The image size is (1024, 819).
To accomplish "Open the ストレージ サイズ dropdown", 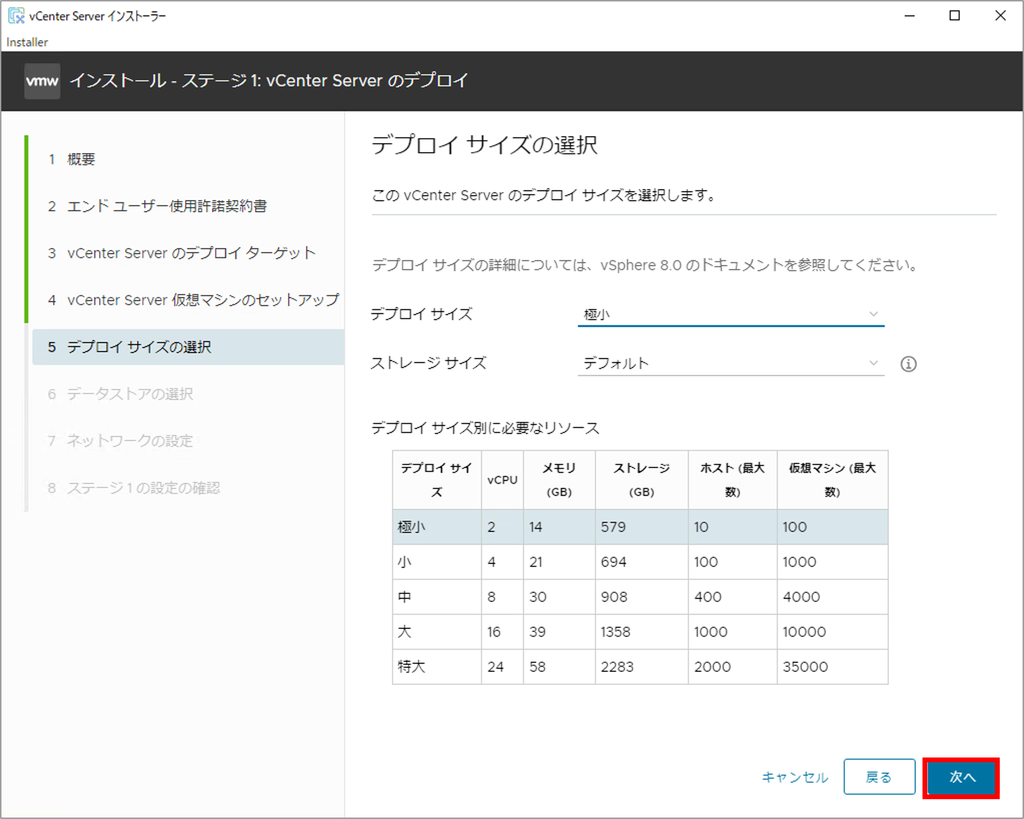I will 731,364.
